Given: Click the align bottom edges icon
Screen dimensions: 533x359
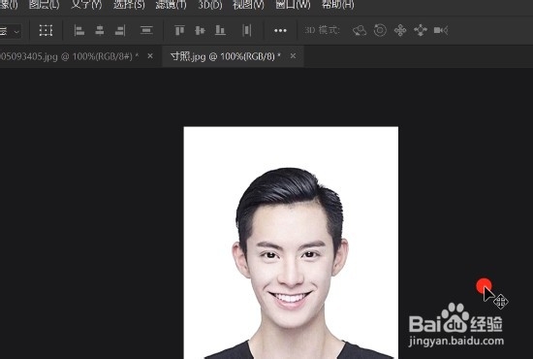Looking at the screenshot, I should tap(220, 31).
